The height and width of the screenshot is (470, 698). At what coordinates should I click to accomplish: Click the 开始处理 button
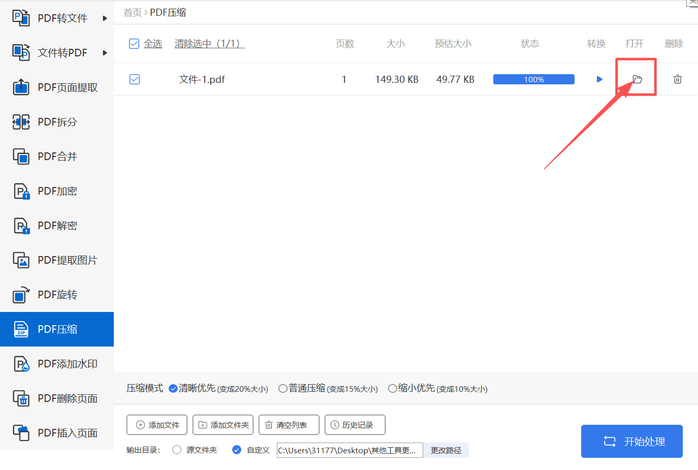click(631, 441)
